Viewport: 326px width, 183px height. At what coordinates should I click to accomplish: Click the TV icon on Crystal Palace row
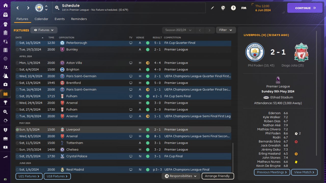click(x=131, y=156)
